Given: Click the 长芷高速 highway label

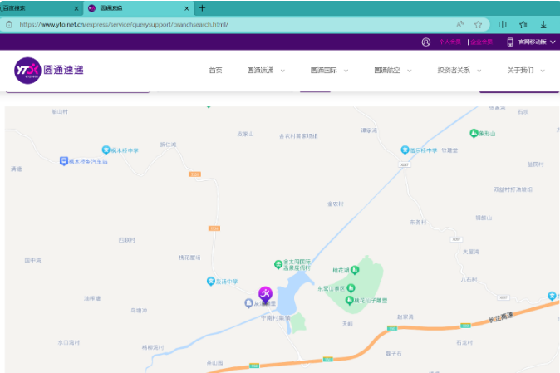Looking at the screenshot, I should click(x=501, y=317).
